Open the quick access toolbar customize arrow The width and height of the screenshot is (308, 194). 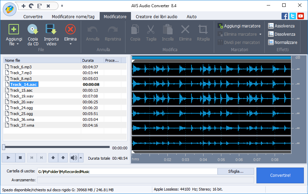coord(62,6)
